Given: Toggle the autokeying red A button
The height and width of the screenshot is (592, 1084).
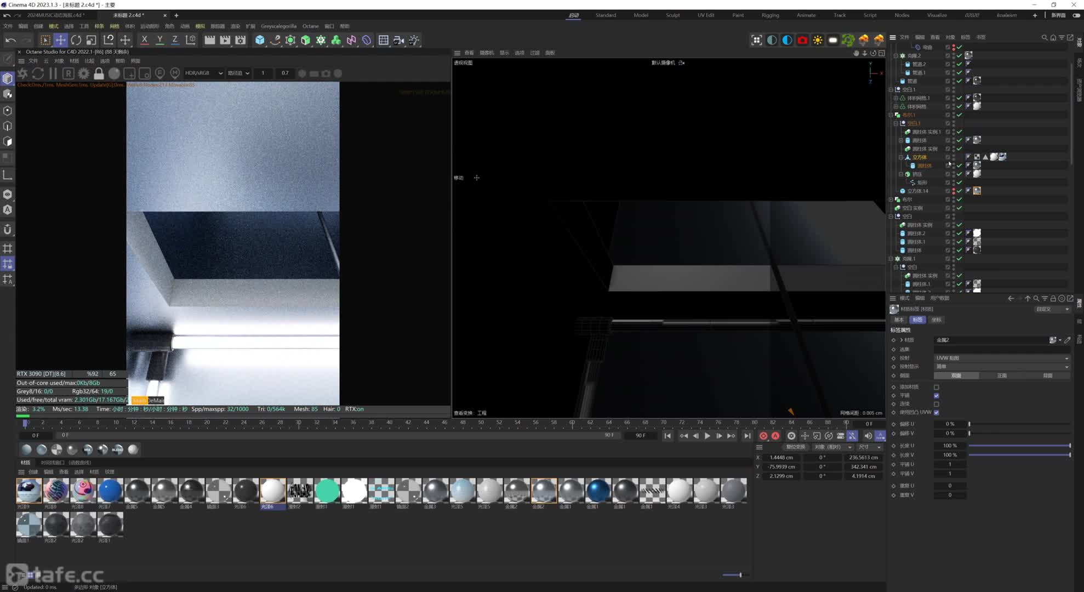Looking at the screenshot, I should (x=775, y=436).
